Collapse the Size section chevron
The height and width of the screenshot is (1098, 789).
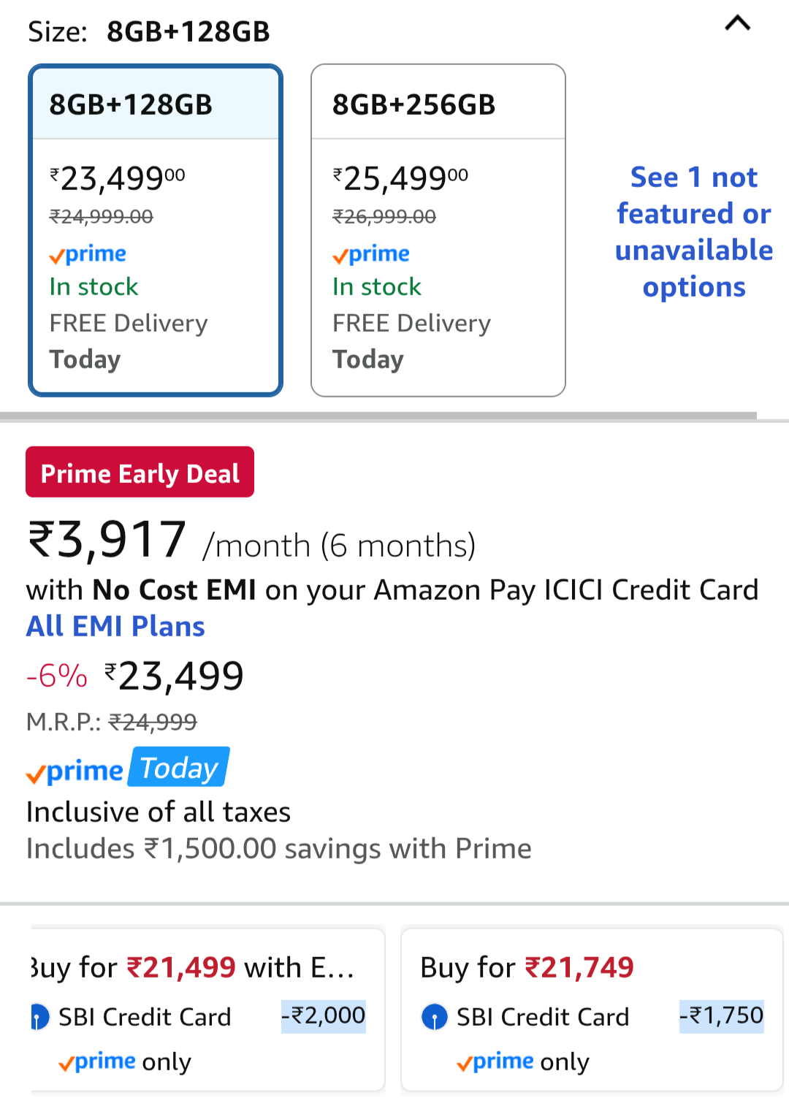coord(737,24)
